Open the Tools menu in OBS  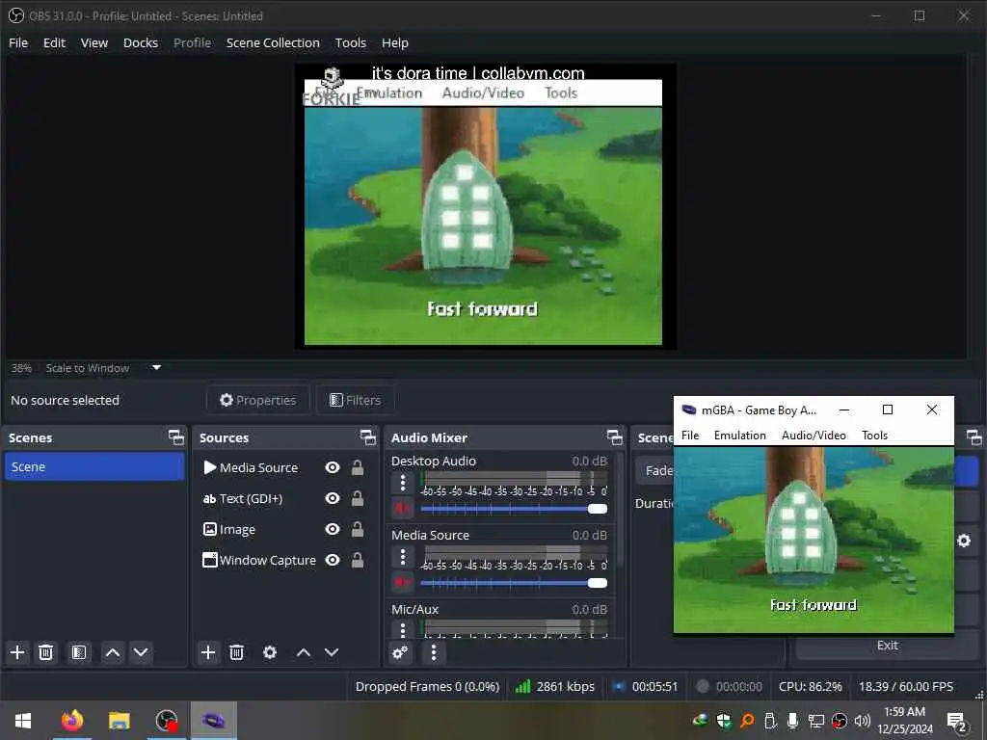coord(351,42)
